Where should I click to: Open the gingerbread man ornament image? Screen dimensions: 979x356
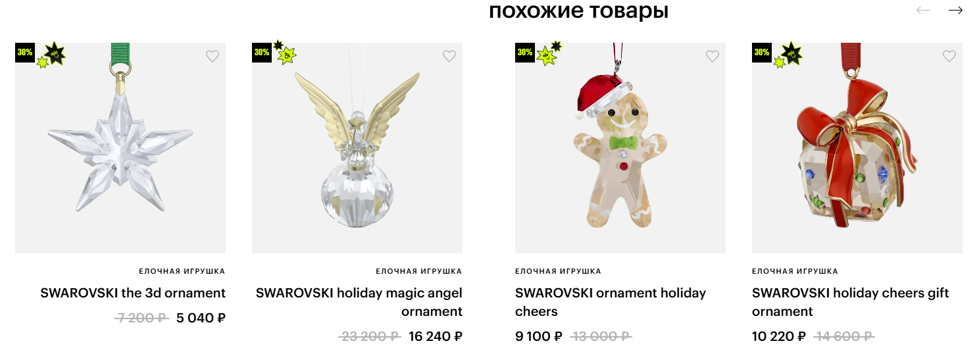[x=620, y=148]
